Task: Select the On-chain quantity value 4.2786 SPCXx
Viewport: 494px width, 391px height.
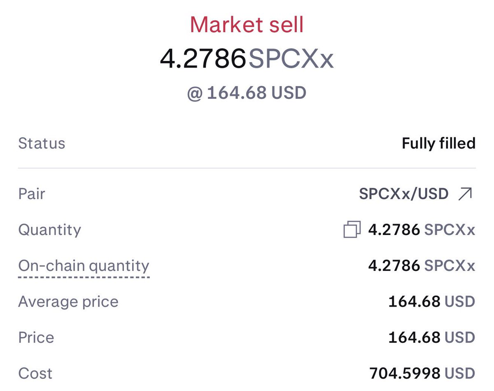Action: [x=422, y=266]
